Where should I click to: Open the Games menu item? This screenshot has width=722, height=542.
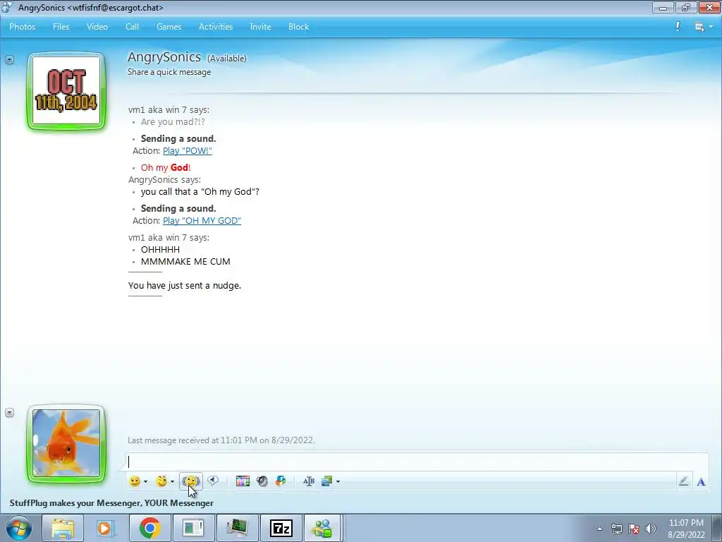pyautogui.click(x=169, y=27)
